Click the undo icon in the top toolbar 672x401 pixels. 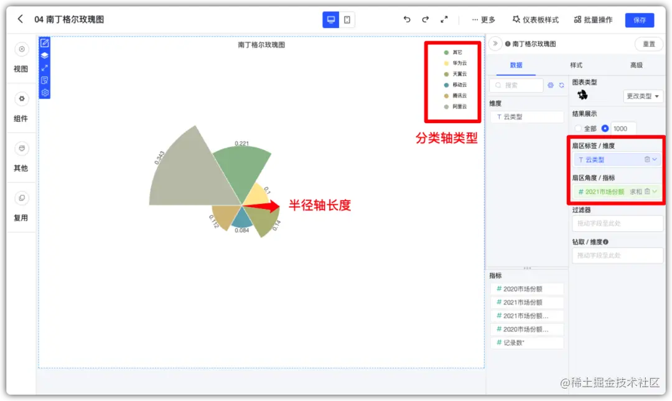[407, 19]
